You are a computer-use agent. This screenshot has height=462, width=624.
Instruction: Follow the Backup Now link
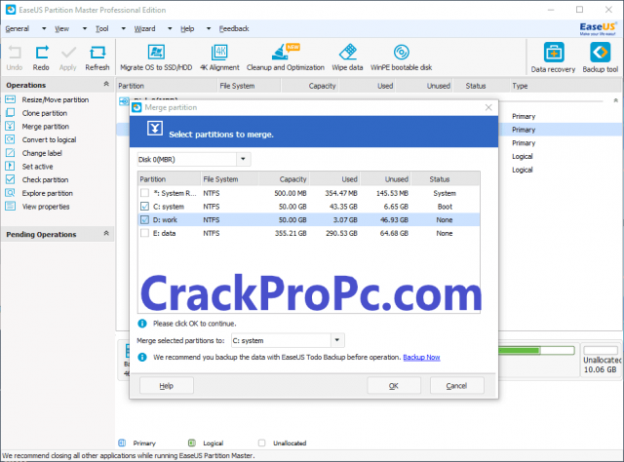(421, 358)
